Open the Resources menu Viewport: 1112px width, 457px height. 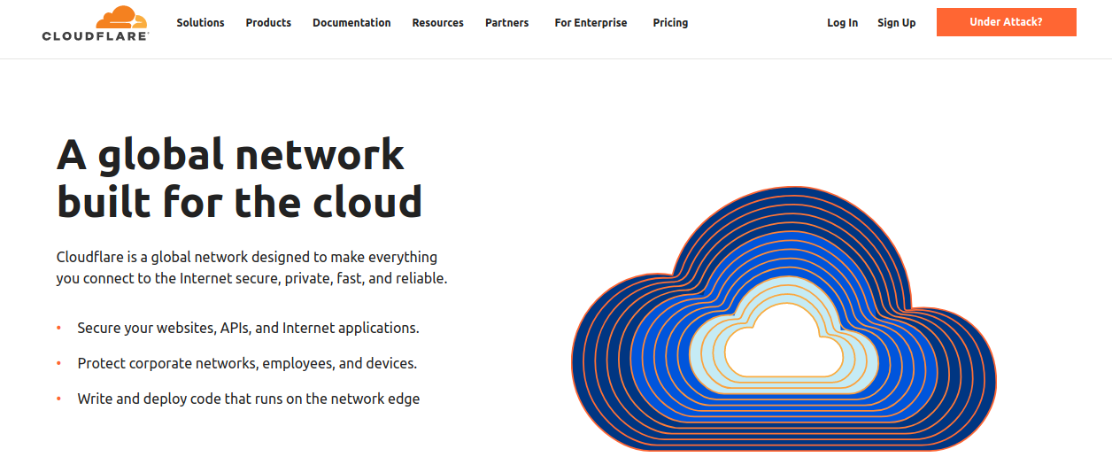coord(437,23)
